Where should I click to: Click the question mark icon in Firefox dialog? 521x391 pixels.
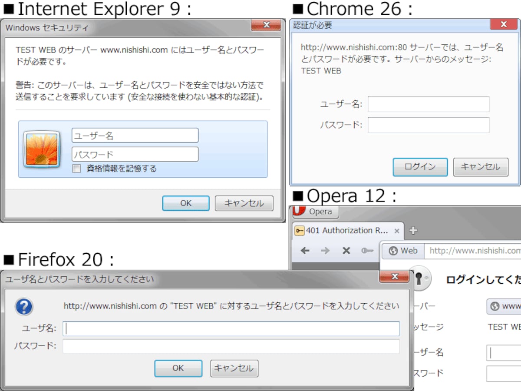click(x=24, y=307)
